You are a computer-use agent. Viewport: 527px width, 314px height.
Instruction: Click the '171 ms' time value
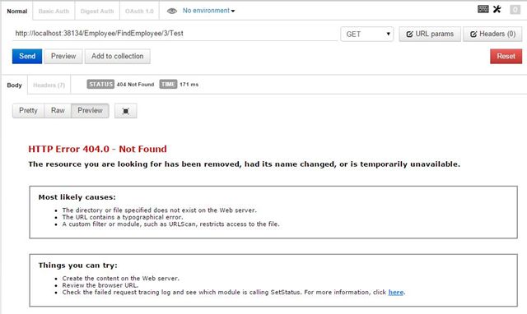tap(189, 85)
